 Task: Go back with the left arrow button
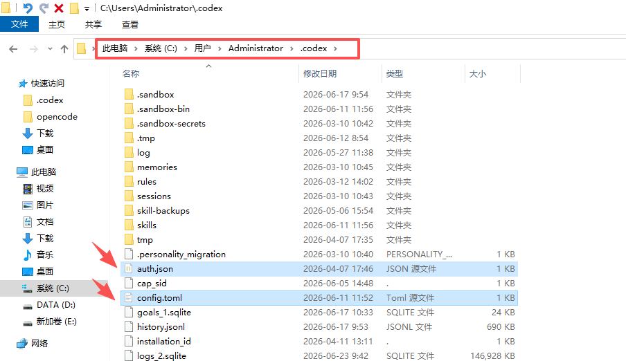(13, 48)
